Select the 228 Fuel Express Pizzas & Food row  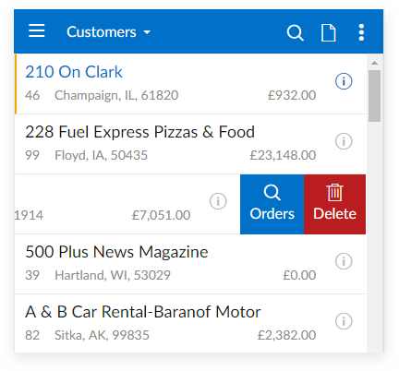pos(190,144)
